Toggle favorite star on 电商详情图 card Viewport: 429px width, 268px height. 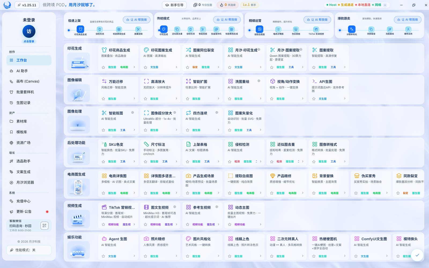tap(103, 193)
